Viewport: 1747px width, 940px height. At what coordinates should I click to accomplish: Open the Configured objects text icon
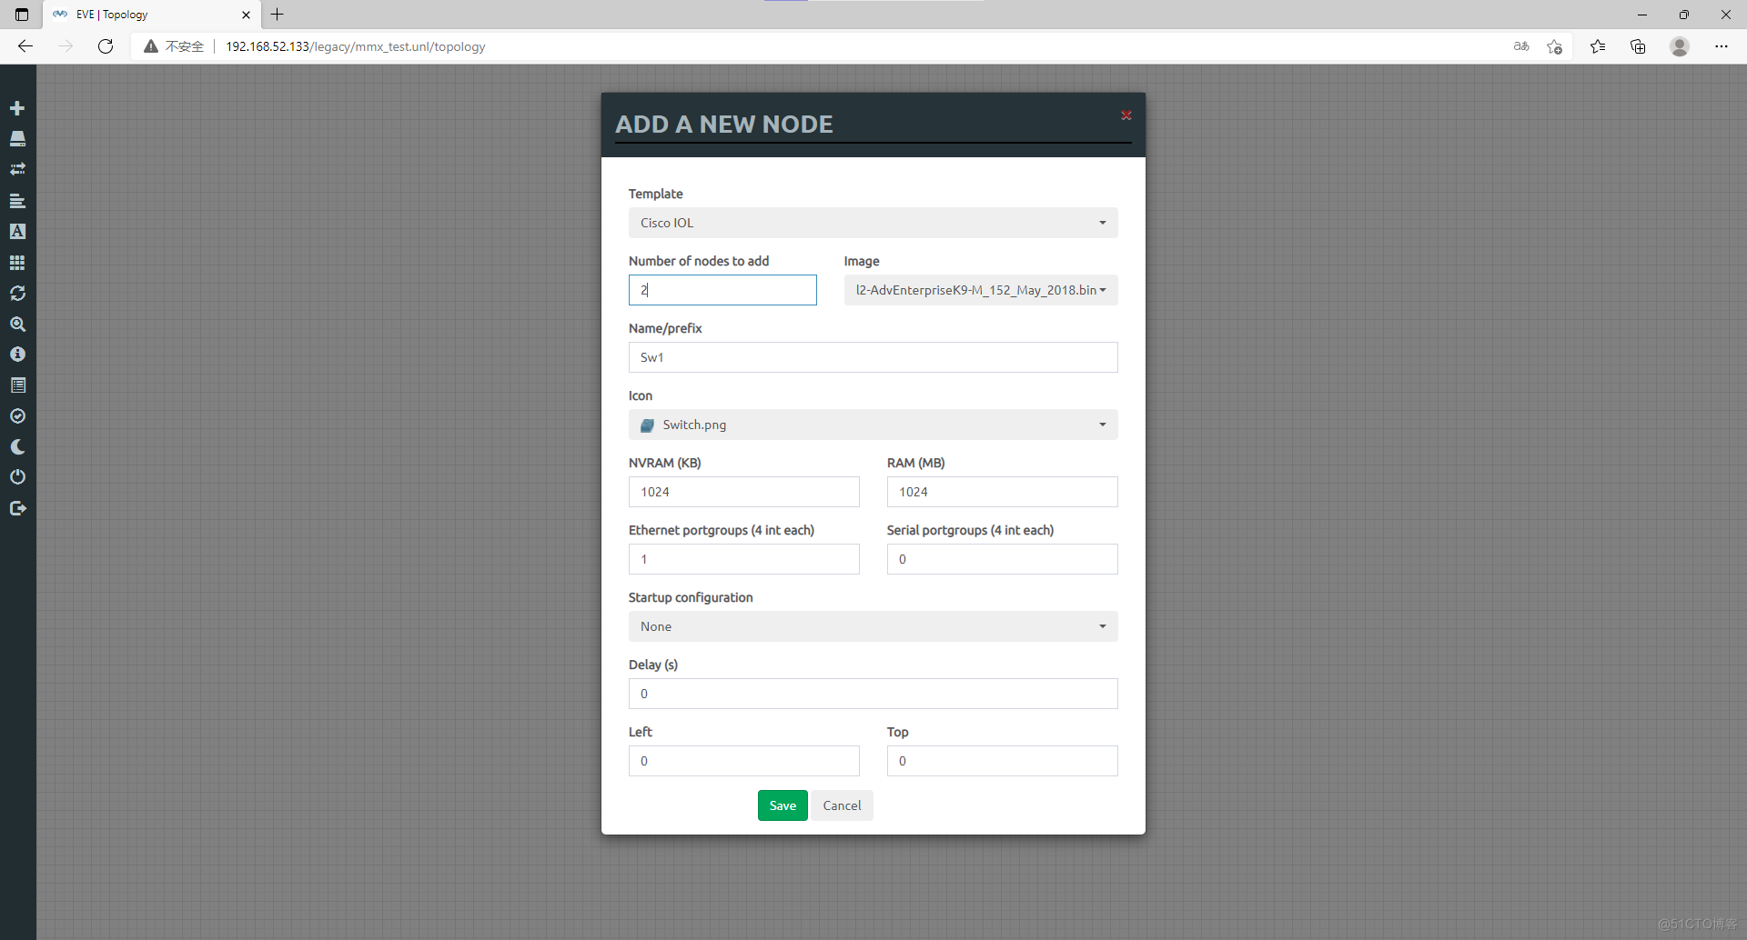pos(17,232)
